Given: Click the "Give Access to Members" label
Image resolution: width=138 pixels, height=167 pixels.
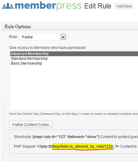Looking at the screenshot, I should (47, 48).
